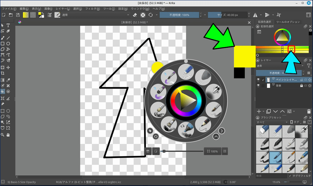
Task: Click the horizontal mirror tool icon
Action: (x=255, y=15)
